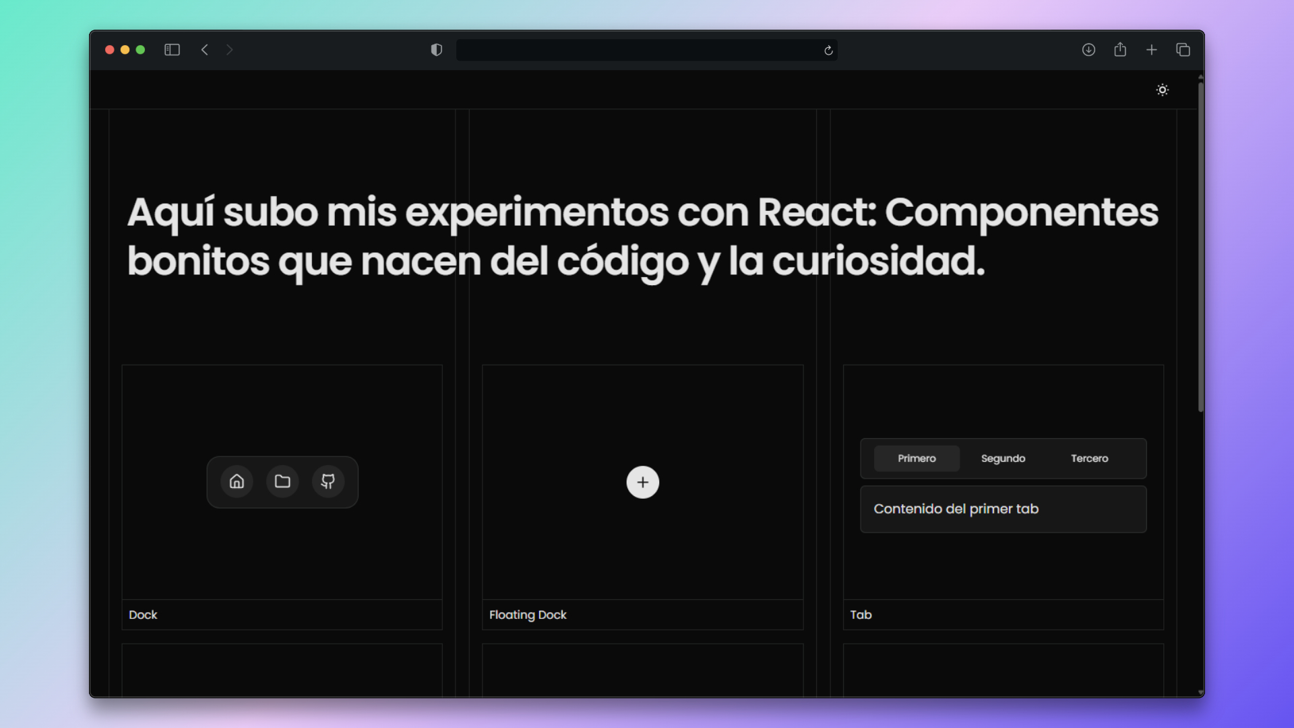Navigate back with the back arrow
Screen dimensions: 1294x728
(206, 49)
